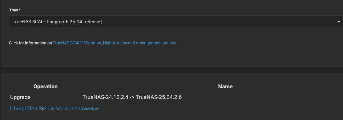The height and width of the screenshot is (120, 343).
Task: Click the 'TrueNAS-24.10.2.4 -> TrueNAS-25.04.2.6' upgrade name
Action: coord(132,97)
